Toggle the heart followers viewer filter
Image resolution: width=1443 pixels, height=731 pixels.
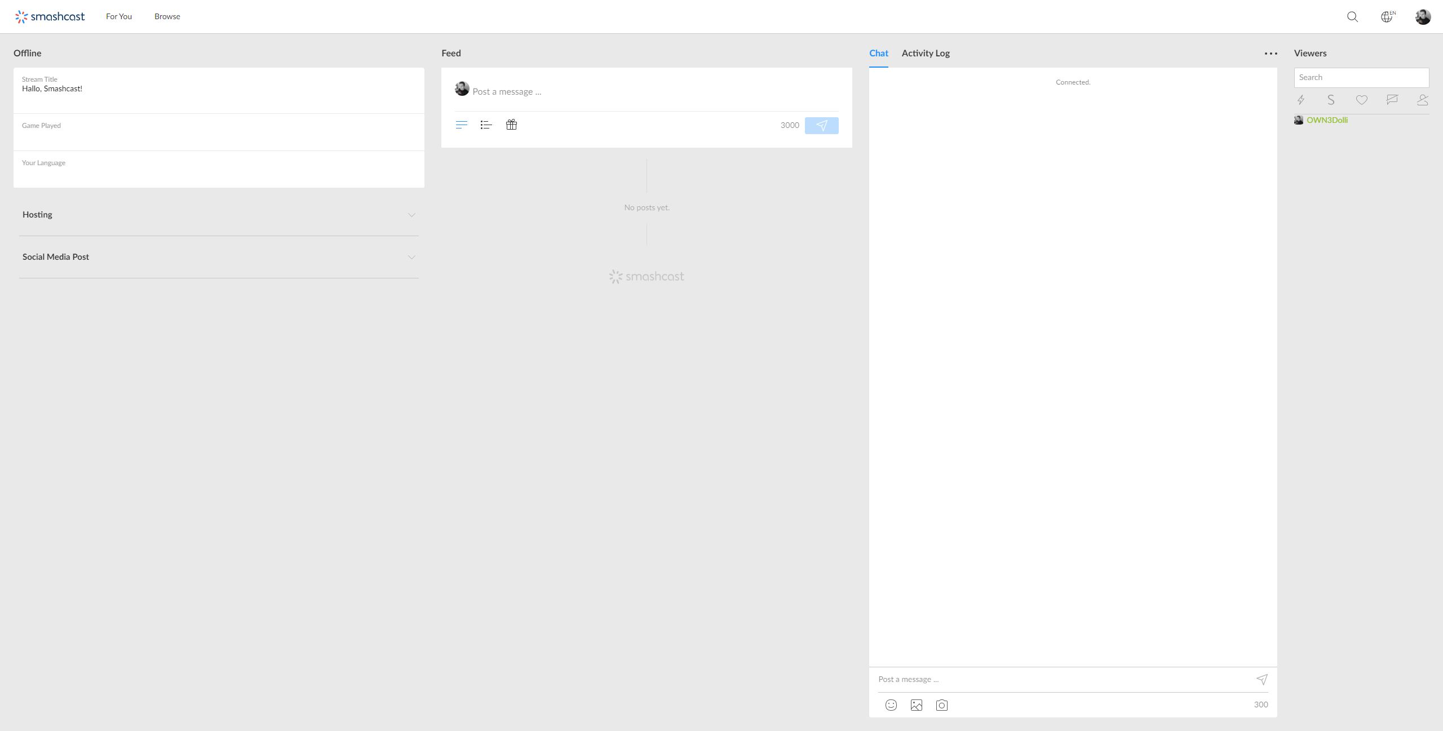(1362, 100)
